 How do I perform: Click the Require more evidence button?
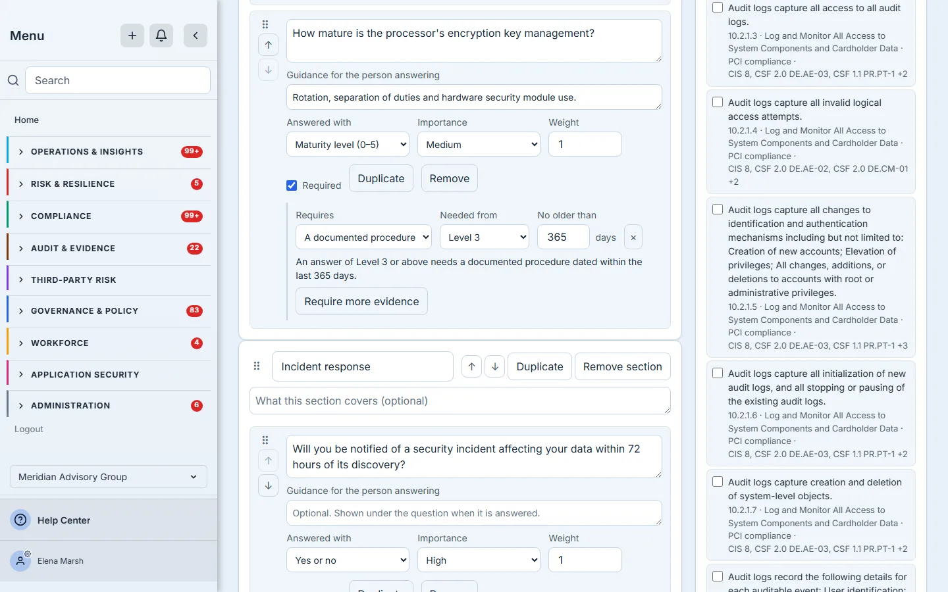coord(361,301)
